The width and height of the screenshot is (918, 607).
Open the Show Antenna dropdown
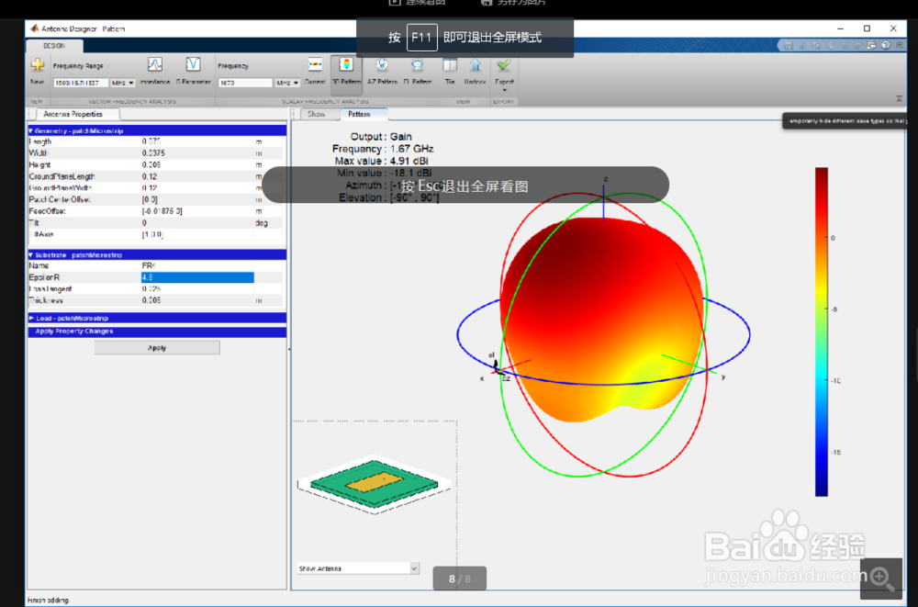point(358,568)
